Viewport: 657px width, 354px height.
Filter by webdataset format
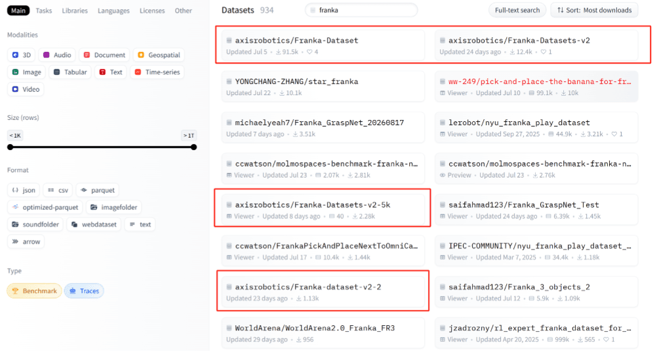tap(94, 225)
